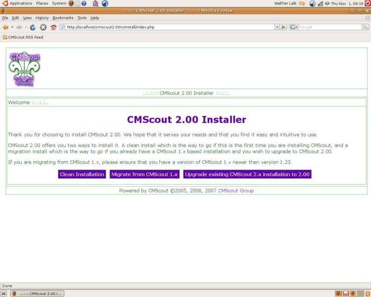Switch to the third workspace in the switcher
The width and height of the screenshot is (371, 297).
[353, 294]
